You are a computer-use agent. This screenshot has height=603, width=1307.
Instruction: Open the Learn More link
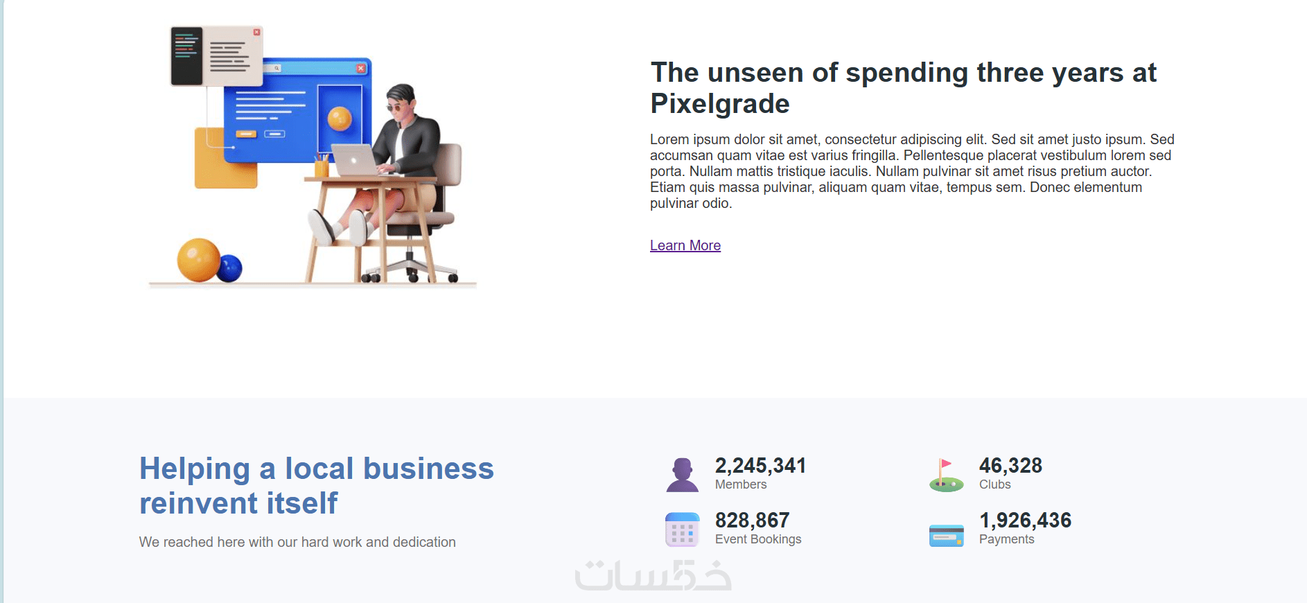pyautogui.click(x=685, y=245)
